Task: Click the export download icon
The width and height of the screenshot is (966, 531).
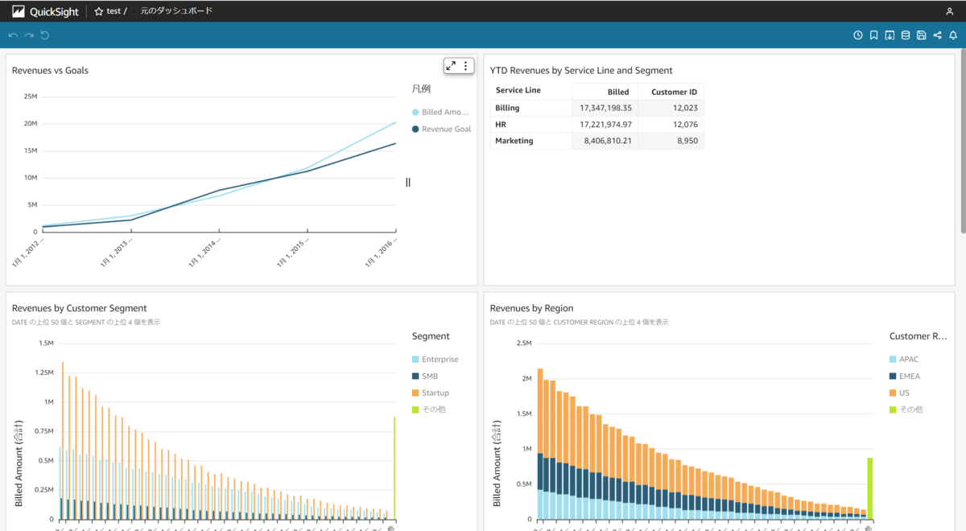Action: pos(890,35)
